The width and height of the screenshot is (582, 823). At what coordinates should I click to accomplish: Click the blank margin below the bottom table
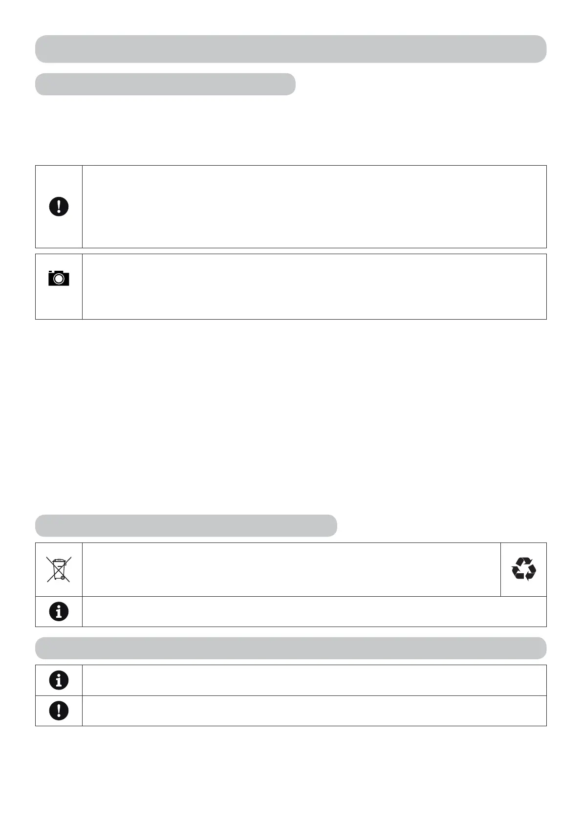291,772
